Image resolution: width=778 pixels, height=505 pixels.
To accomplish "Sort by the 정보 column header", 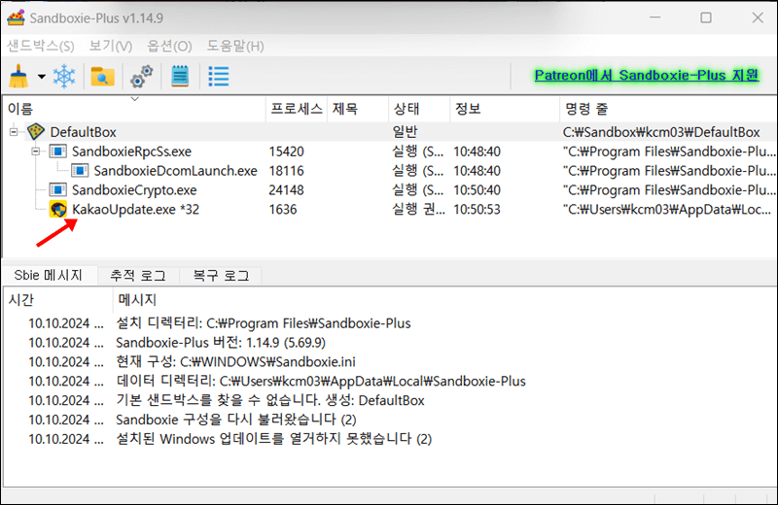I will (505, 109).
